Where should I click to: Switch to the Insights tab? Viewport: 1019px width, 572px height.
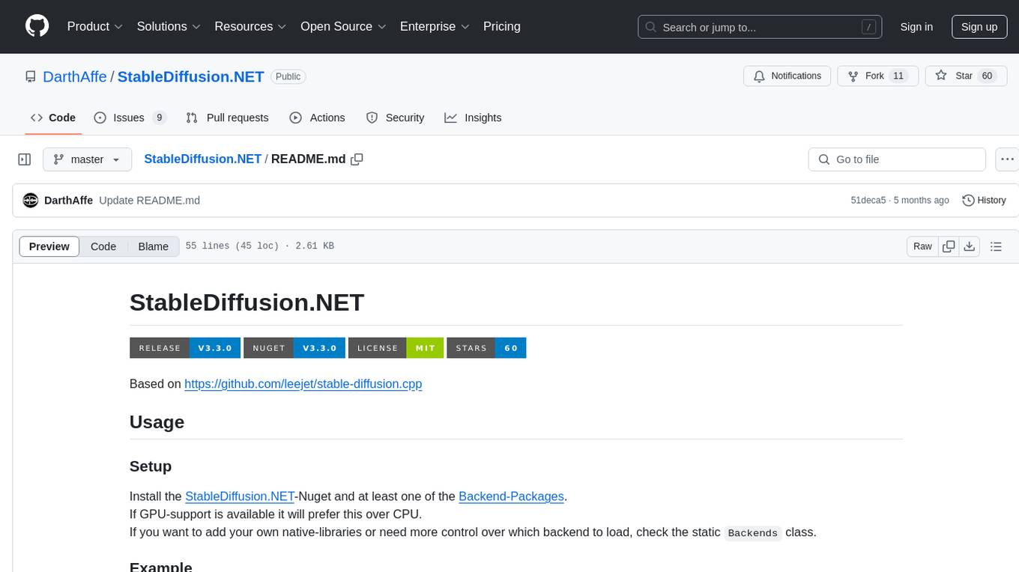474,118
